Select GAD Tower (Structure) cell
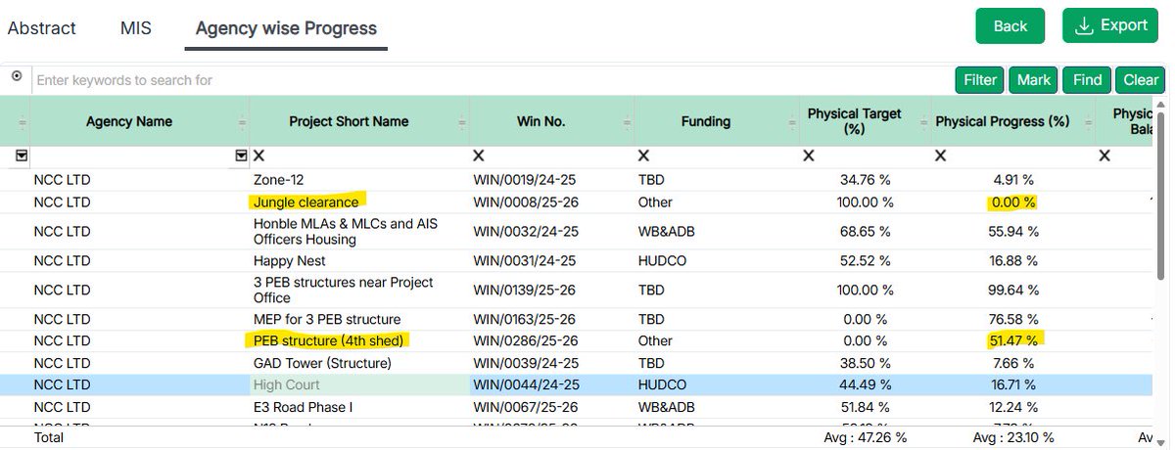The height and width of the screenshot is (450, 1175). coord(359,363)
